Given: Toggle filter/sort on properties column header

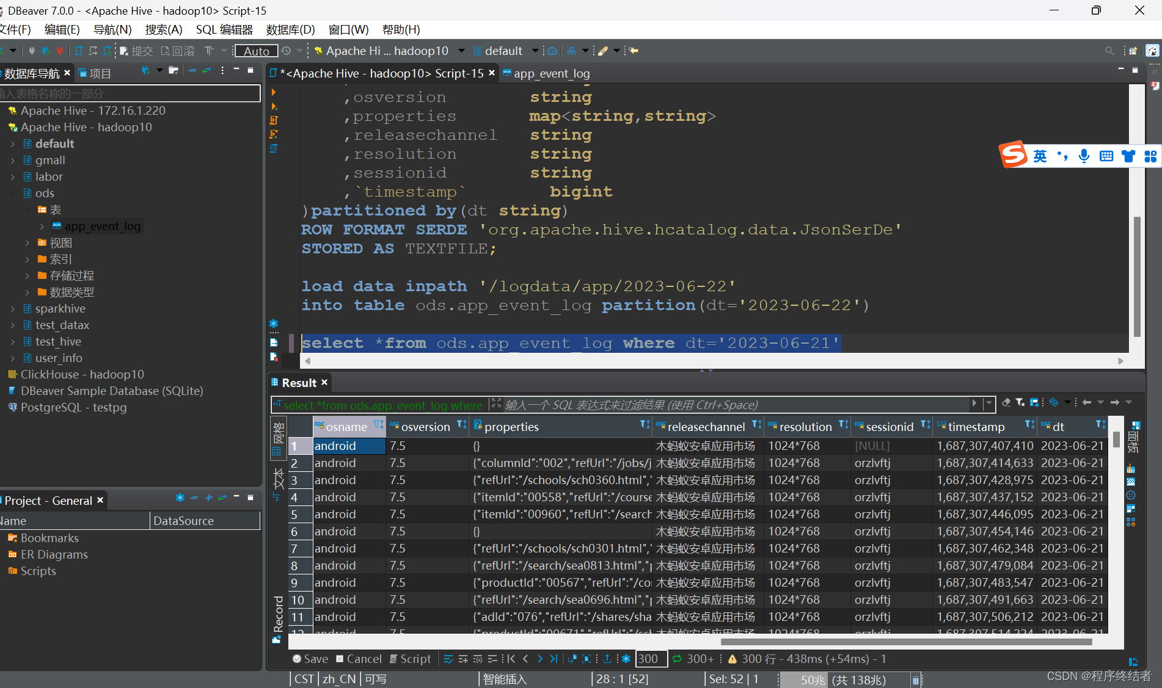Looking at the screenshot, I should pyautogui.click(x=645, y=425).
